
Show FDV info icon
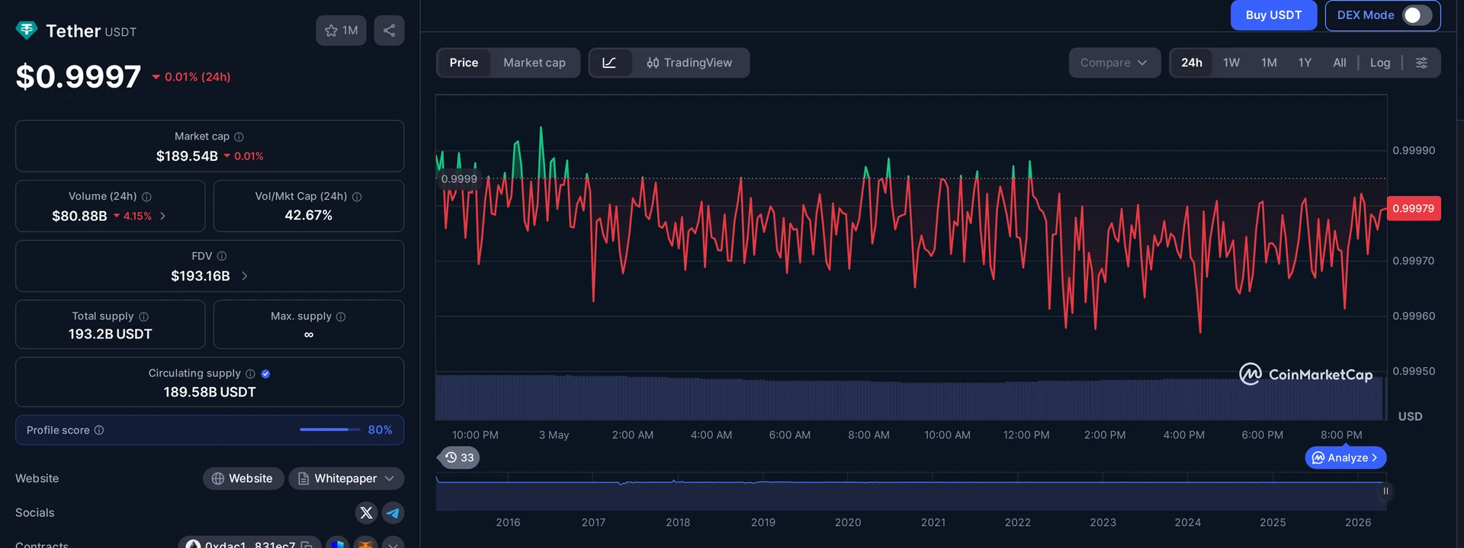tap(222, 256)
